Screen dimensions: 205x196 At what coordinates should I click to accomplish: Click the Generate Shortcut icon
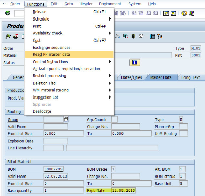(x=173, y=13)
